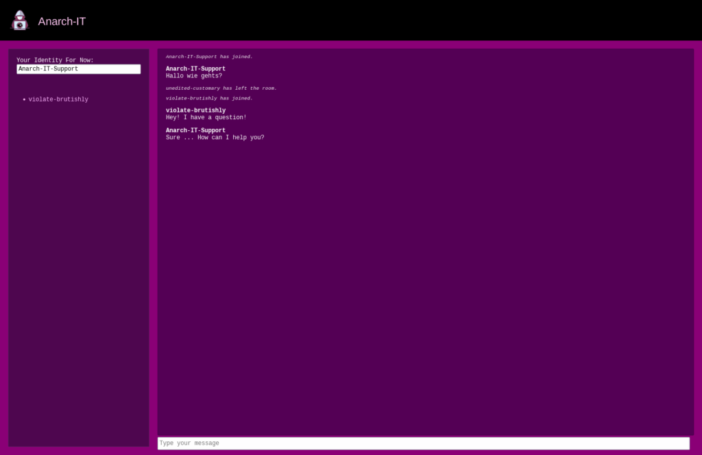
Task: Click the 'Type your message' input box
Action: pyautogui.click(x=423, y=443)
